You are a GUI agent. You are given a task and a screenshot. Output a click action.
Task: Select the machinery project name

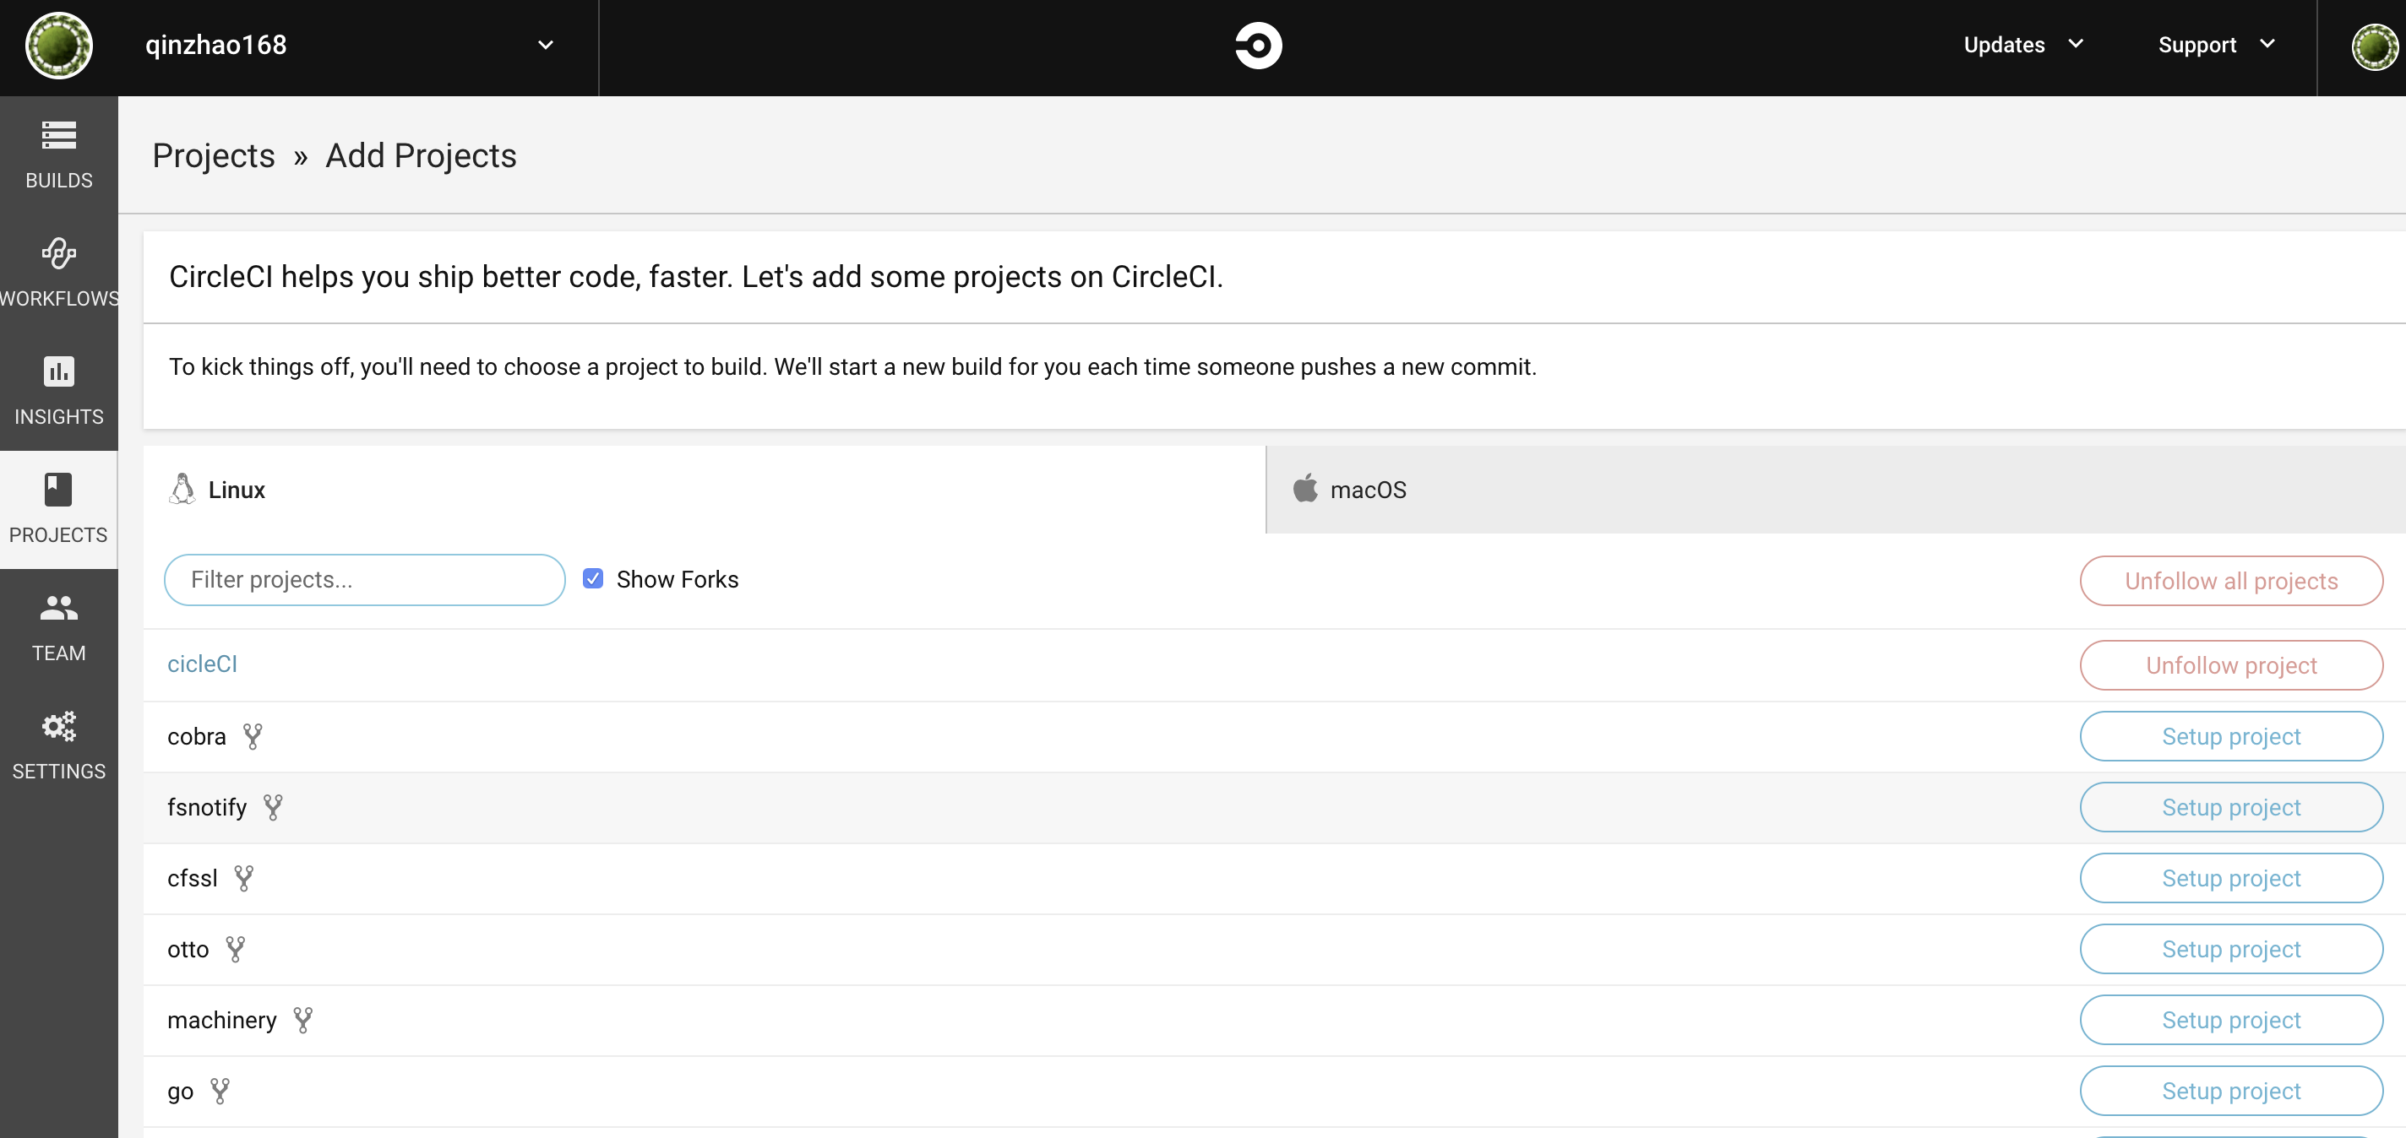(x=221, y=1021)
